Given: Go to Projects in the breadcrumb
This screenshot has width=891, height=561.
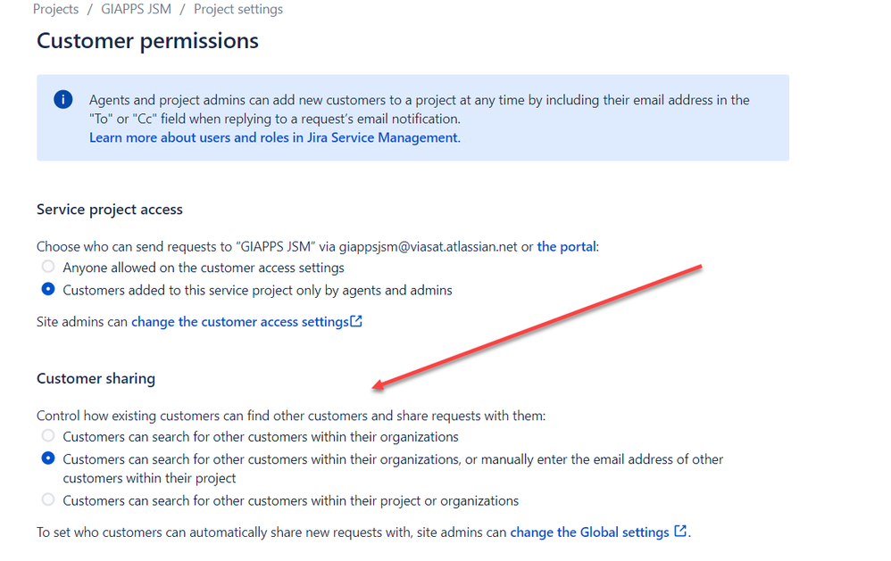Looking at the screenshot, I should coord(56,10).
